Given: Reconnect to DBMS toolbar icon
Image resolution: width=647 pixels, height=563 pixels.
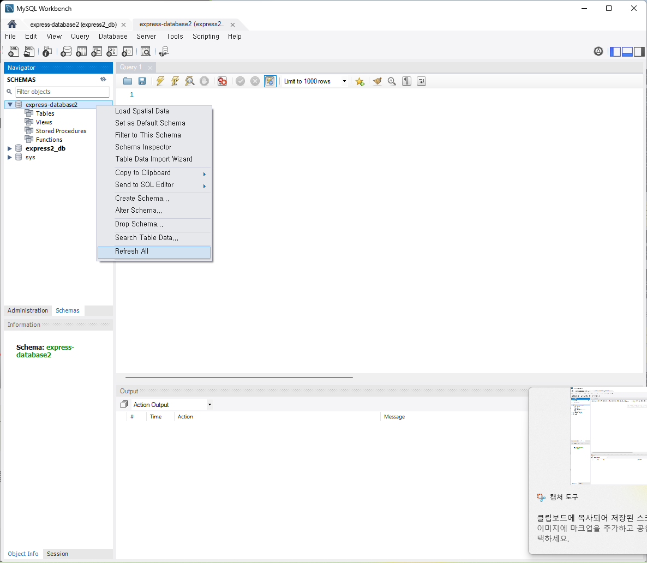Looking at the screenshot, I should [164, 51].
